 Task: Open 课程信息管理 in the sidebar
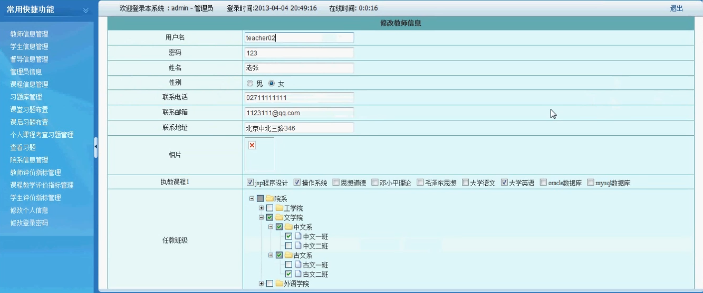29,85
